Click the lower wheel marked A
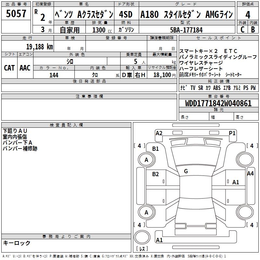This screenshot has width=260, height=260. (147, 212)
